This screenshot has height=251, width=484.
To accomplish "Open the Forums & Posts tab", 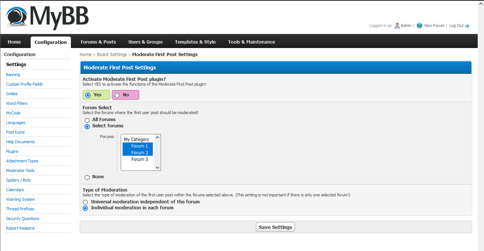I will pyautogui.click(x=98, y=42).
